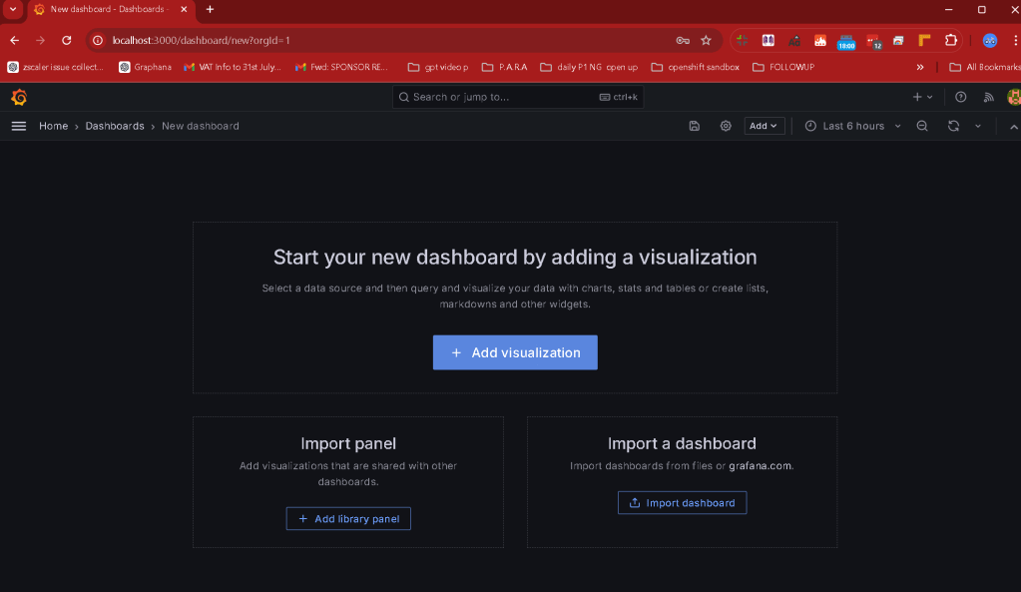Expand the auto-refresh interval dropdown arrow
1021x592 pixels.
977,127
